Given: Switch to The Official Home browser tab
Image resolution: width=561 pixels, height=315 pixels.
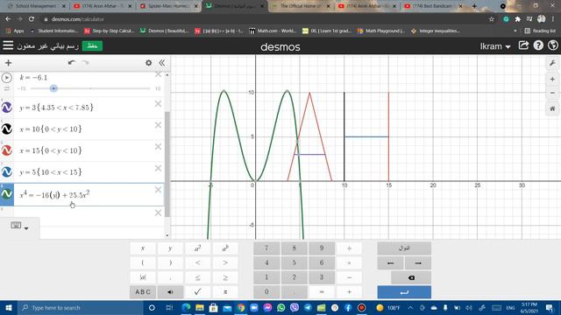Looking at the screenshot, I should tap(301, 6).
